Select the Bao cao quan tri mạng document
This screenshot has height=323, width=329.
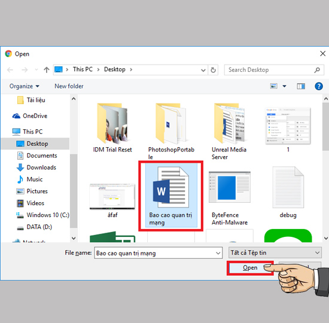click(x=171, y=196)
